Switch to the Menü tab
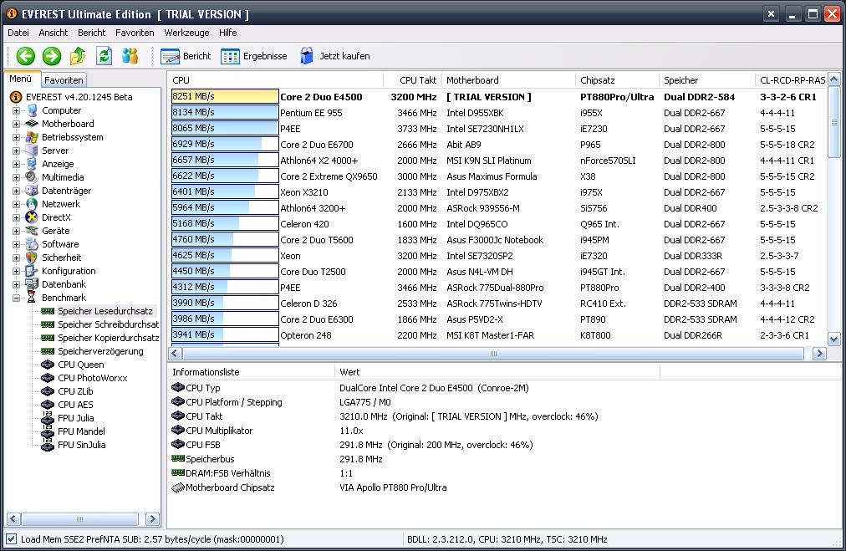This screenshot has height=551, width=846. (x=21, y=79)
